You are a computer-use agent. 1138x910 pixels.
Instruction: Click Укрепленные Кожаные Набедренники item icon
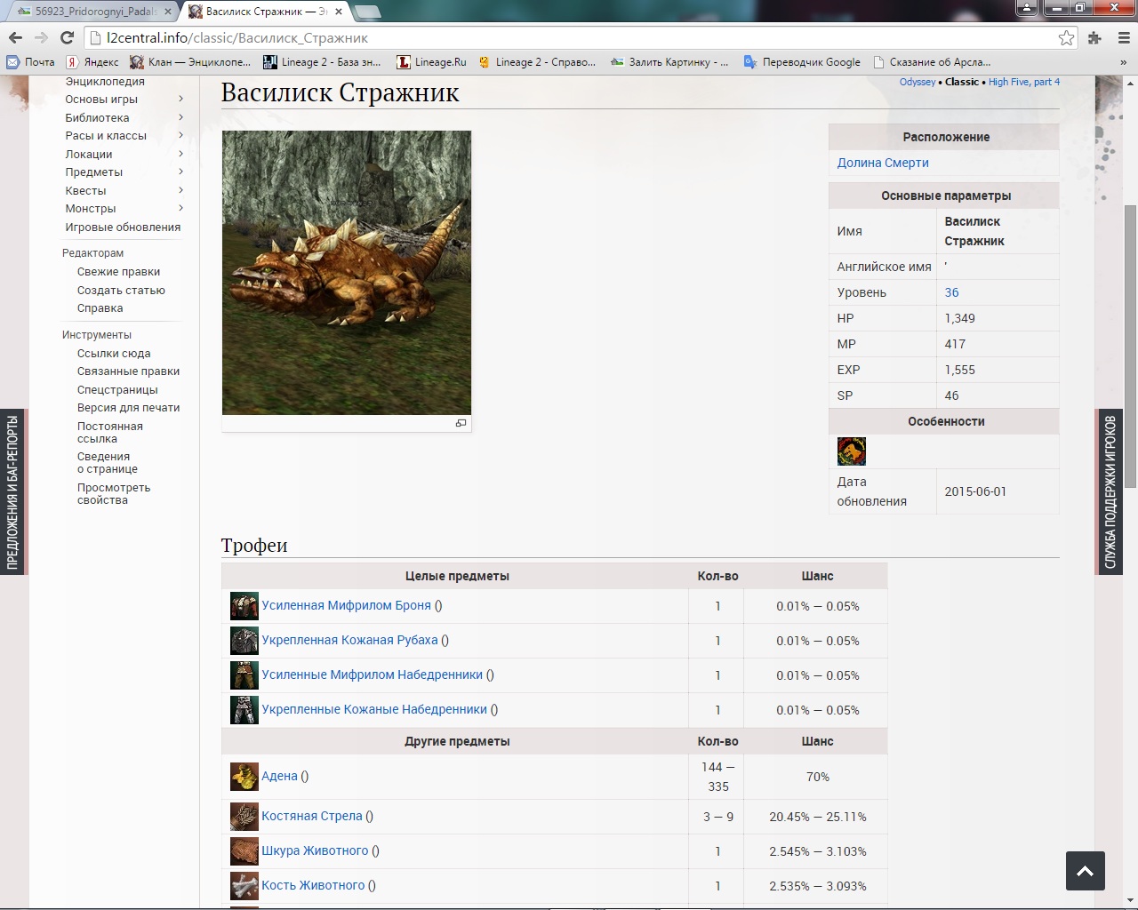(244, 710)
